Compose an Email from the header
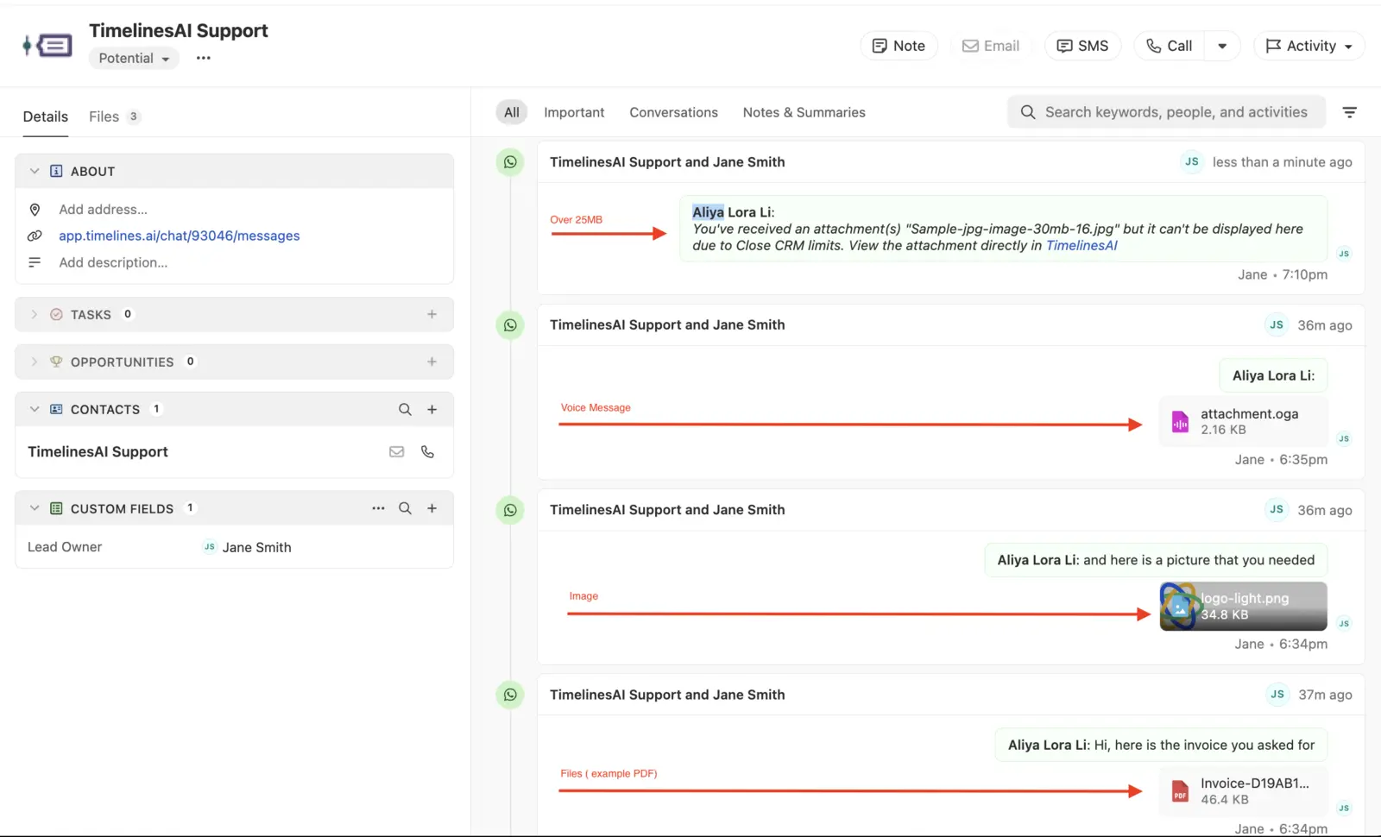Screen dimensions: 1381x837 click(991, 46)
